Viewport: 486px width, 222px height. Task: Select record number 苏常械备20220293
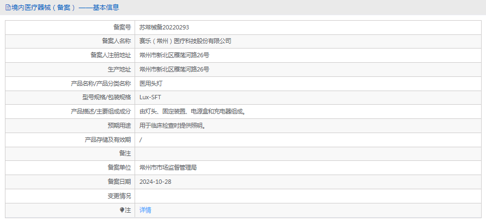(164, 27)
